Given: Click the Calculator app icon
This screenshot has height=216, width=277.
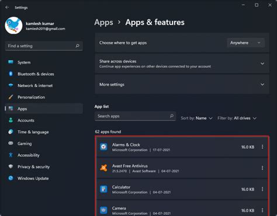Looking at the screenshot, I should [103, 189].
